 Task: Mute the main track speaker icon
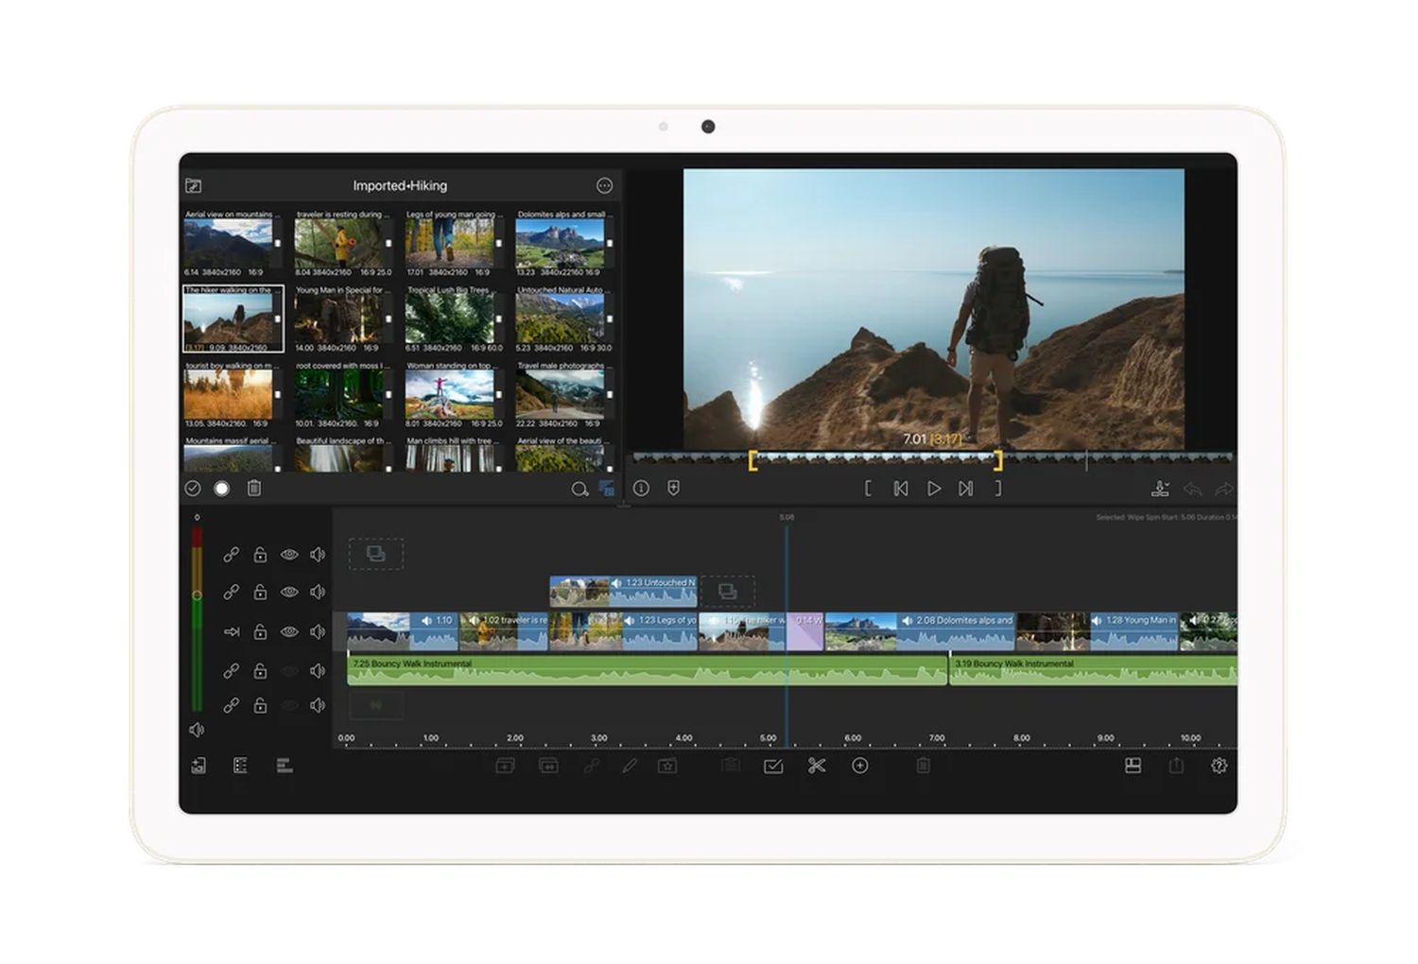coord(318,631)
